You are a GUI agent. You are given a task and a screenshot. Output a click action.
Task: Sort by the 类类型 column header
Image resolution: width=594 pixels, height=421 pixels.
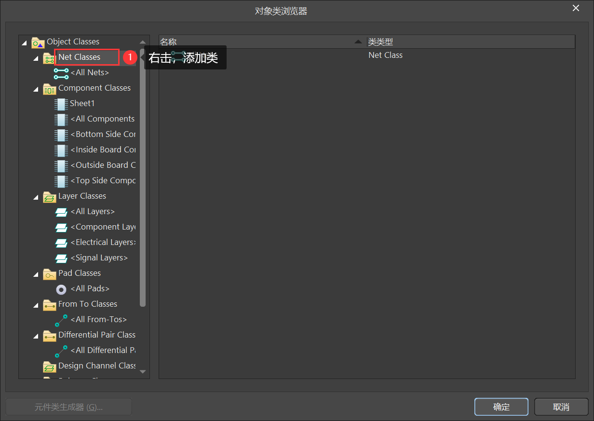471,42
